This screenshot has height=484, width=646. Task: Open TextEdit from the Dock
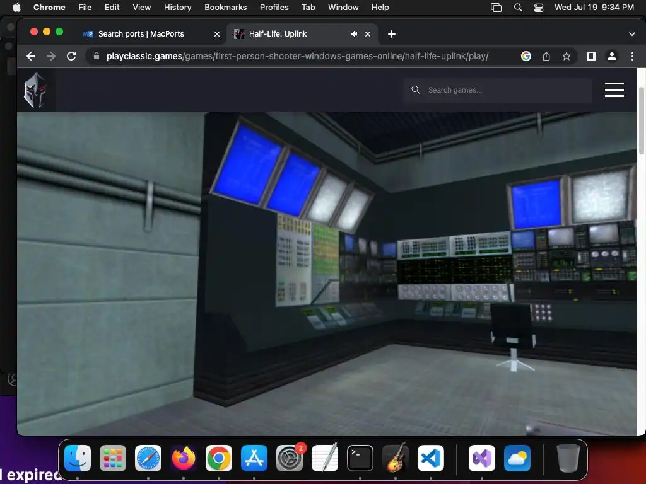tap(325, 458)
